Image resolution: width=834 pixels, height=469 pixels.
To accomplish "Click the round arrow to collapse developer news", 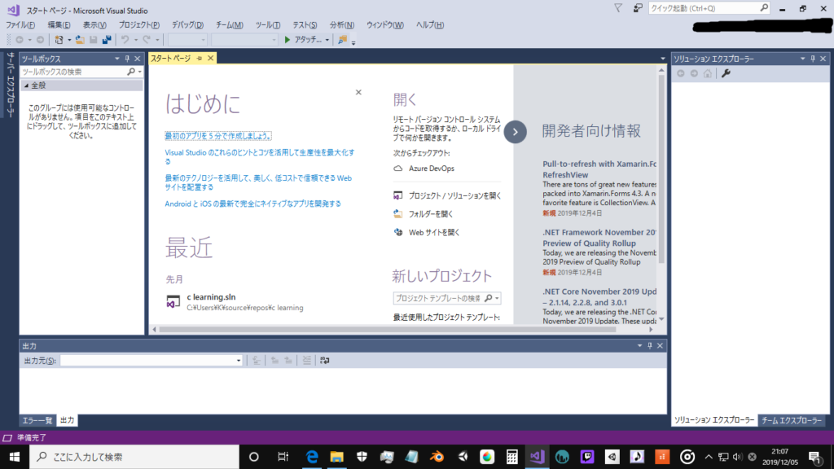I will [x=515, y=132].
